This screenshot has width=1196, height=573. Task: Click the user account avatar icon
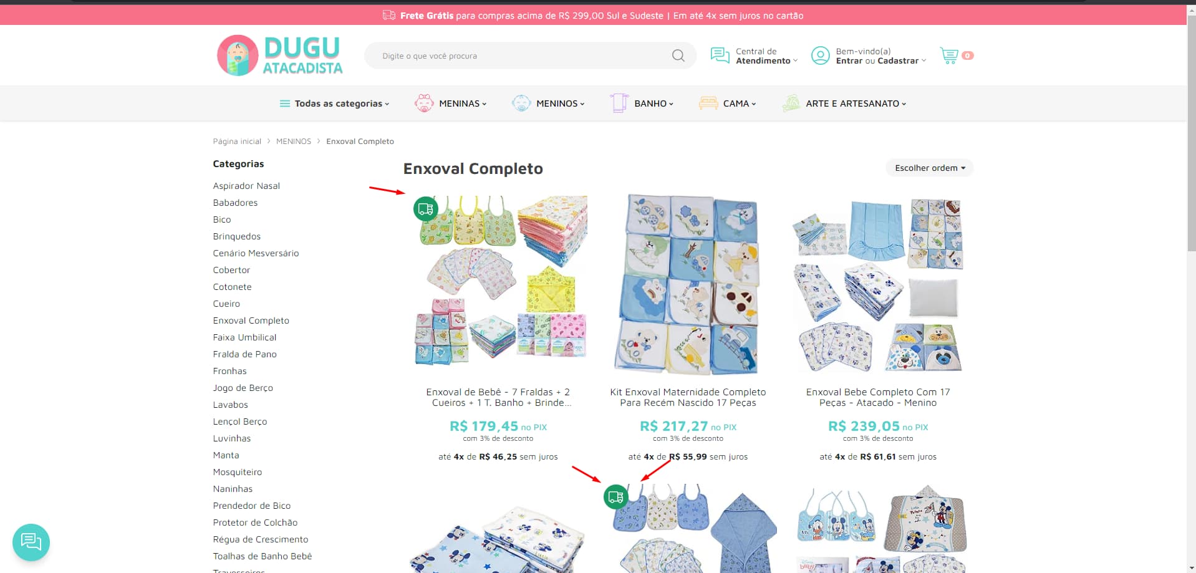click(820, 55)
